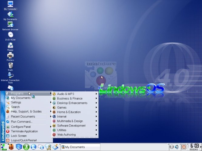The width and height of the screenshot is (202, 151).
Task: Open the Multimedia & Design submenu
Action: pyautogui.click(x=75, y=121)
